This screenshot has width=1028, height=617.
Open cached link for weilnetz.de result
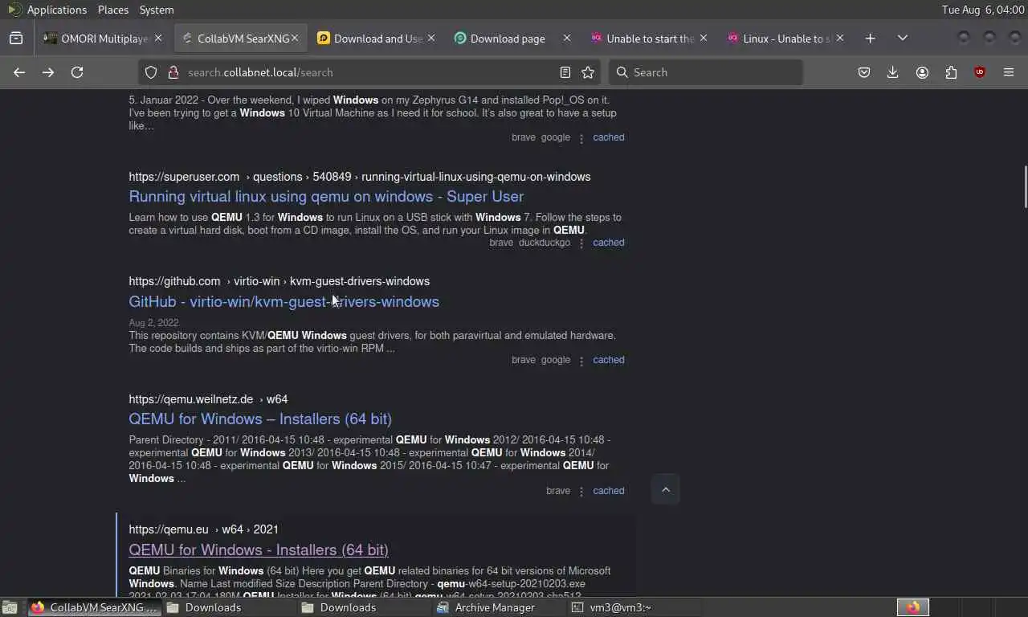609,490
